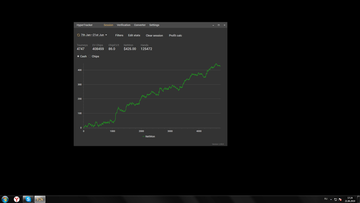Open the taskbar clock and date
The image size is (360, 203).
pyautogui.click(x=350, y=199)
